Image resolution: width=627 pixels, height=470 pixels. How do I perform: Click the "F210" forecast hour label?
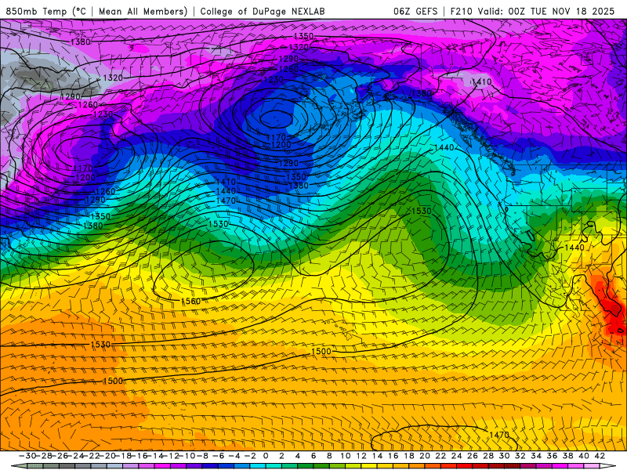462,11
